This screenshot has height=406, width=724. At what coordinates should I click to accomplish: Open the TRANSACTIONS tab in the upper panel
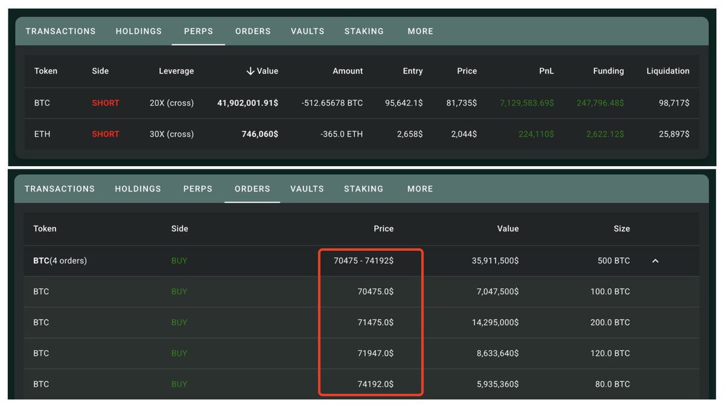coord(60,31)
